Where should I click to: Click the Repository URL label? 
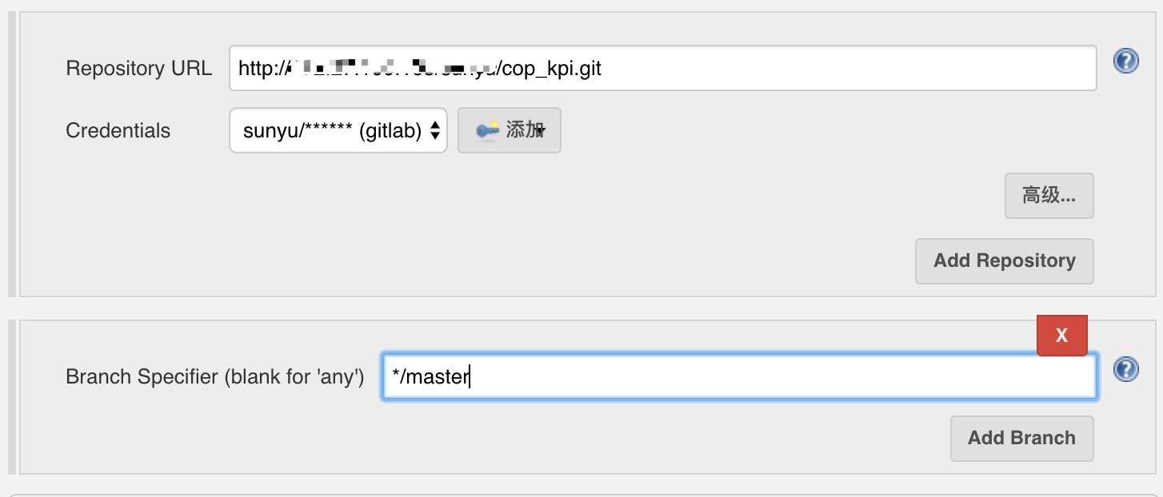click(x=139, y=68)
